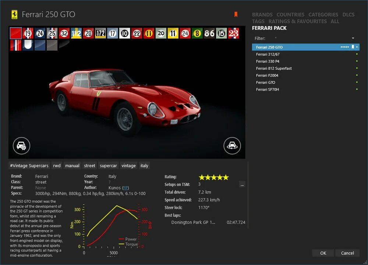Switch to the BRANDS tab
Screen dimensions: 368x265
262,15
